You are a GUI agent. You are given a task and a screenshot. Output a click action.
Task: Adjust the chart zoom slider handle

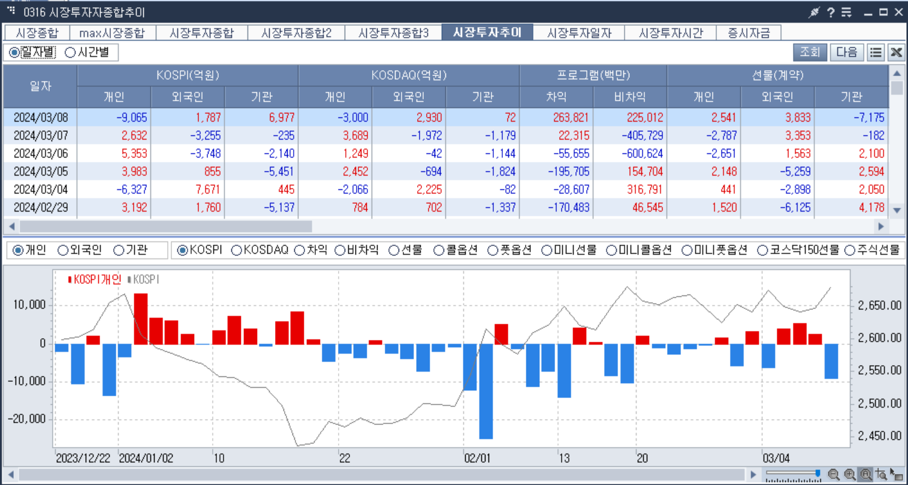click(x=818, y=474)
